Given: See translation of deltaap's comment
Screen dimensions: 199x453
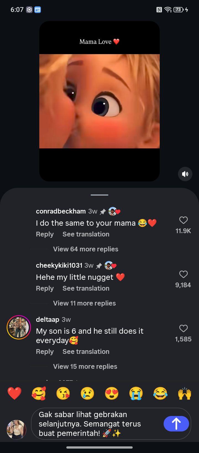Looking at the screenshot, I should pos(86,351).
